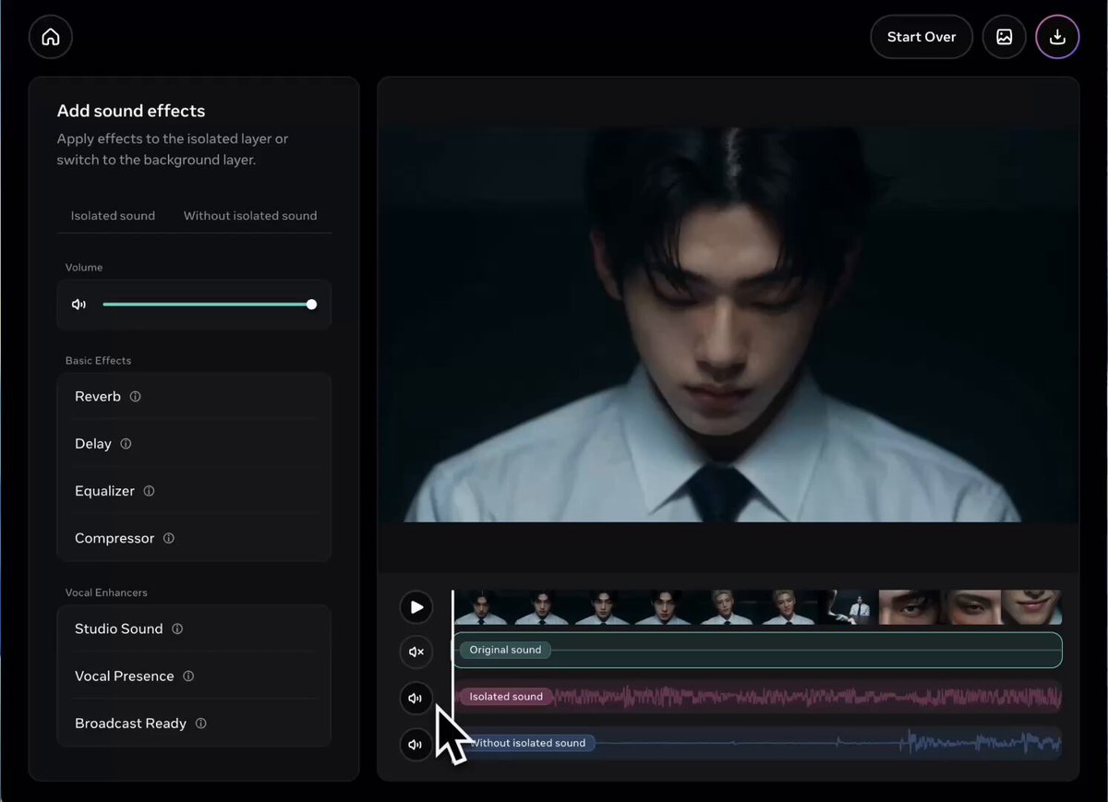
Task: Click the Start Over button
Action: coord(921,37)
